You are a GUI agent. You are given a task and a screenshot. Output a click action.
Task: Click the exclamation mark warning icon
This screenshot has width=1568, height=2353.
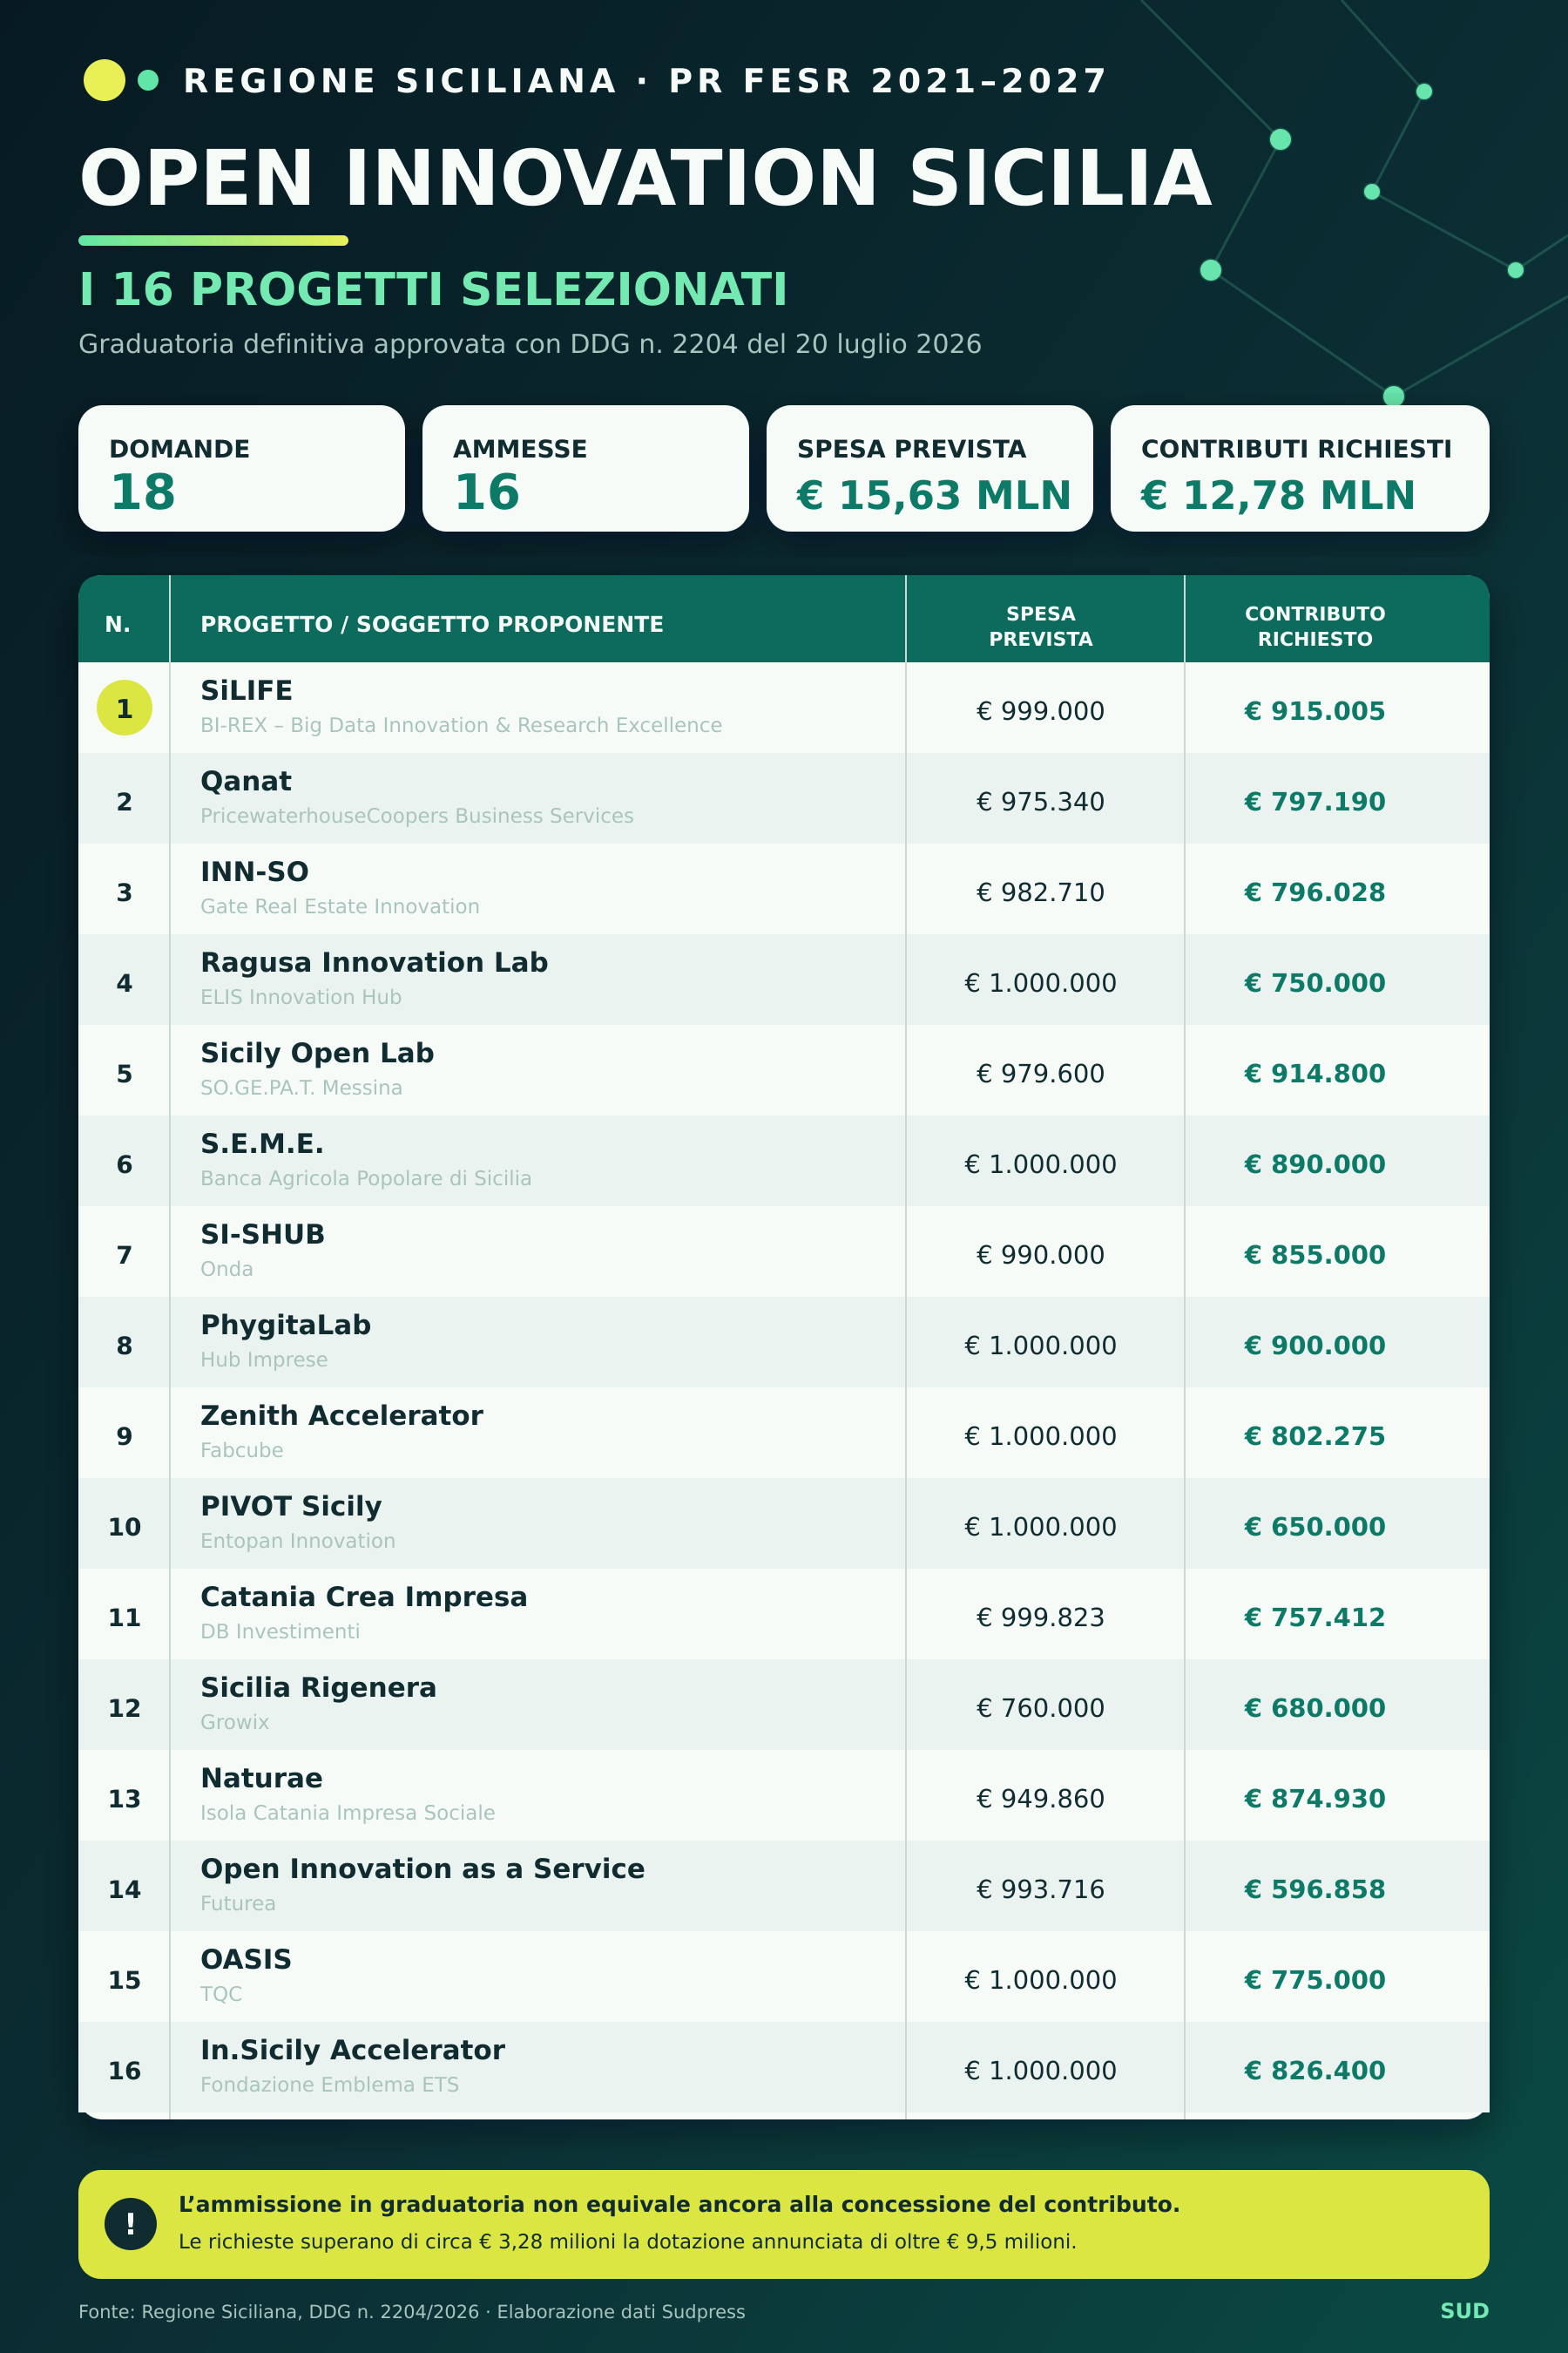pyautogui.click(x=130, y=2223)
